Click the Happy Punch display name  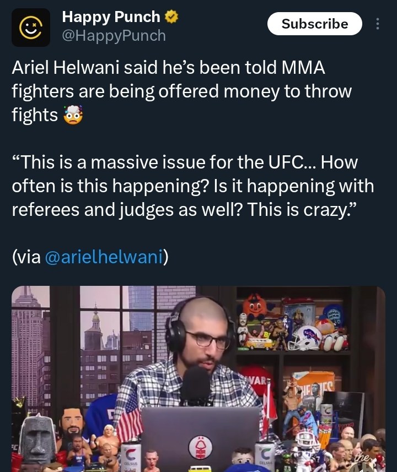pos(111,17)
